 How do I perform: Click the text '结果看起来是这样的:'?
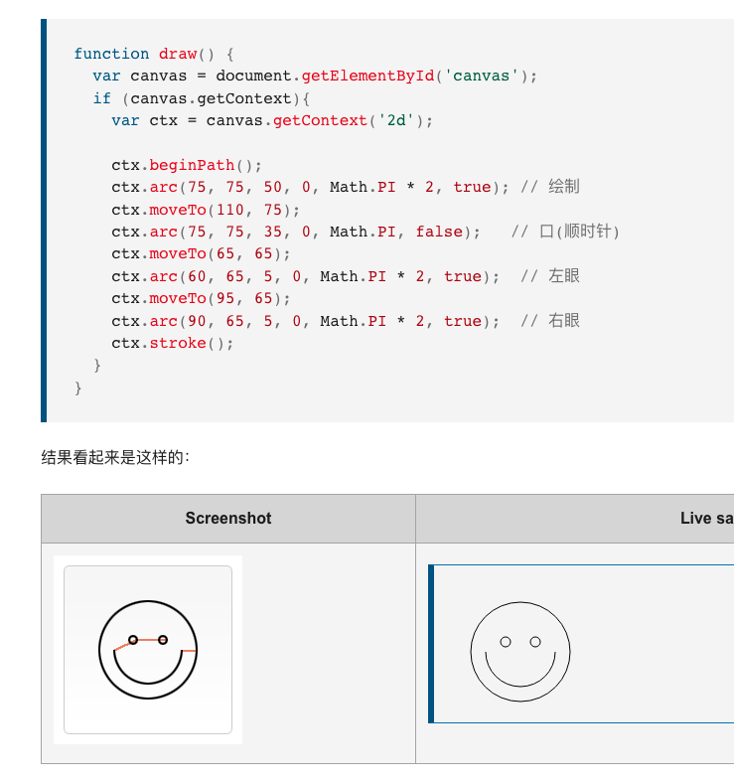115,457
